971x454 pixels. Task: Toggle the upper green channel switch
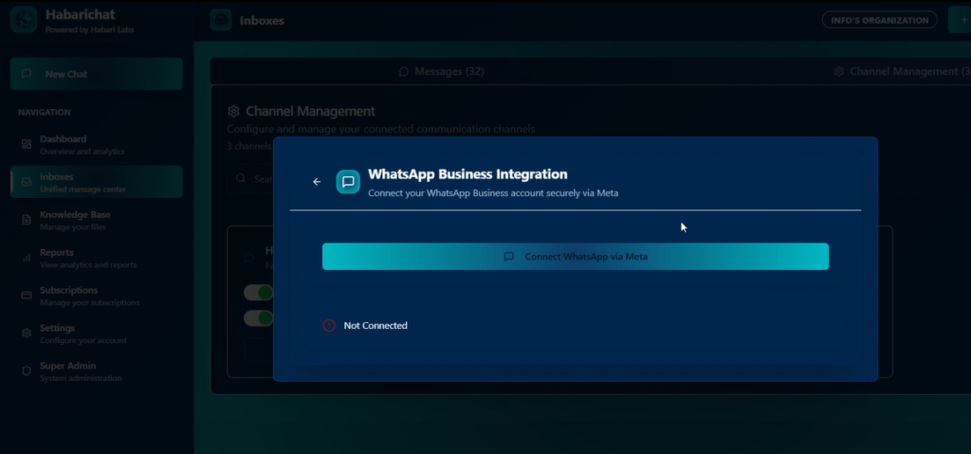[x=258, y=292]
